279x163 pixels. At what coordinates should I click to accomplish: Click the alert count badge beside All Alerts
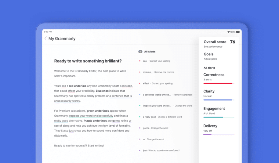[x=140, y=52]
